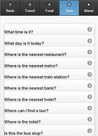Viewport: 98px width, 136px height.
Task: Select 'Where can I find a taxi?'
Action: pyautogui.click(x=49, y=108)
